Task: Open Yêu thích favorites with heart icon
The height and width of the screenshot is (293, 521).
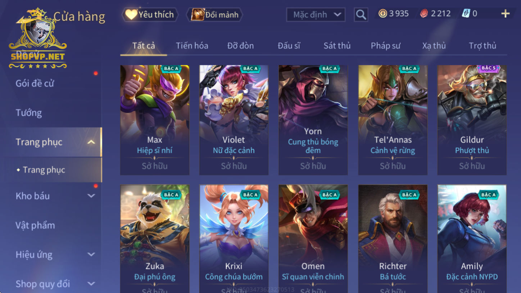Action: 150,15
